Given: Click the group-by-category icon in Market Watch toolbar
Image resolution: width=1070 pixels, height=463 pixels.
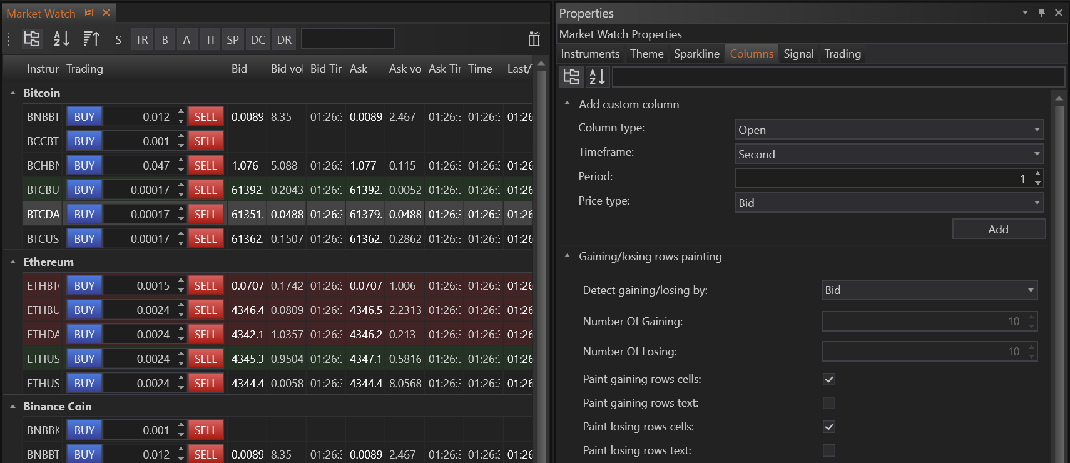Looking at the screenshot, I should click(x=32, y=39).
